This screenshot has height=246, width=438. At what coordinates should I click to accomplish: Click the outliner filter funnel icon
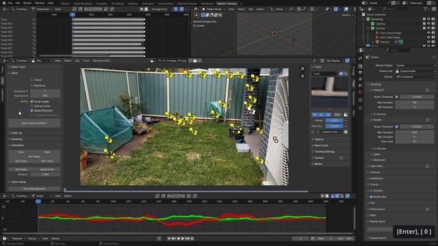coord(426,9)
